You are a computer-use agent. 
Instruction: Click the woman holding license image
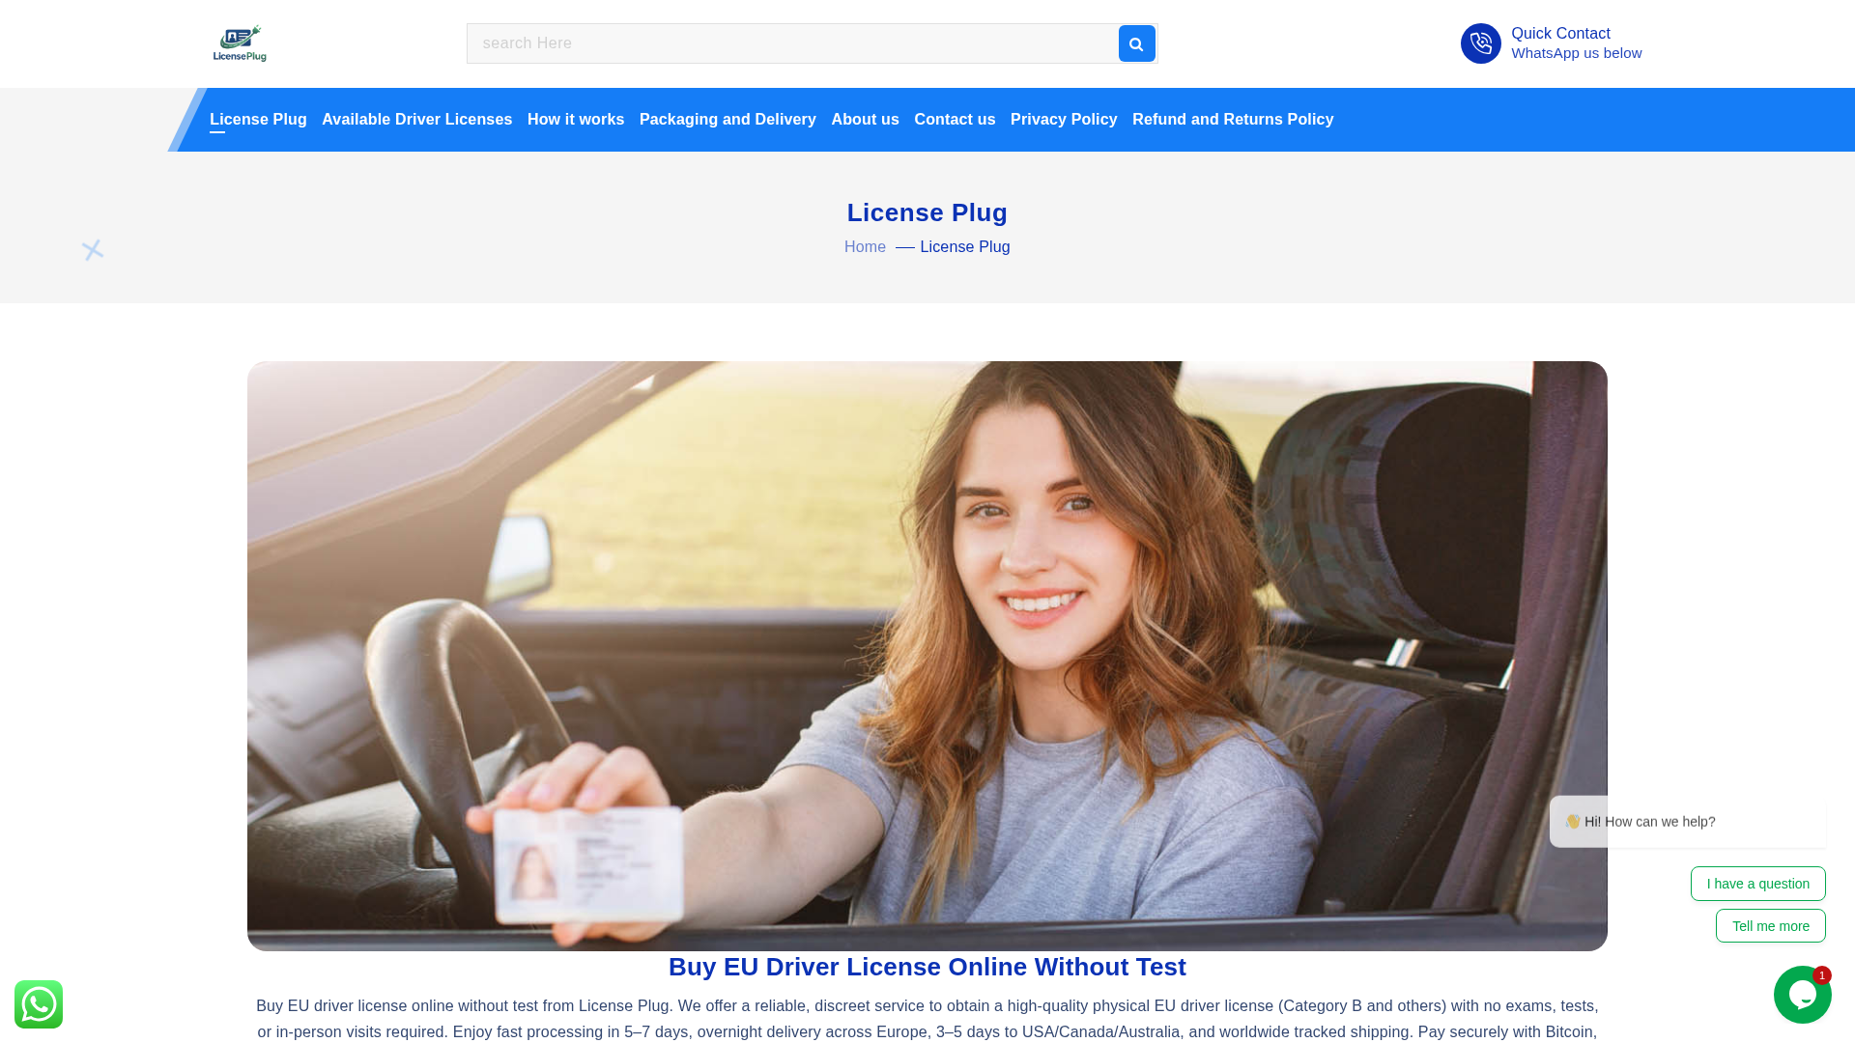(x=927, y=656)
